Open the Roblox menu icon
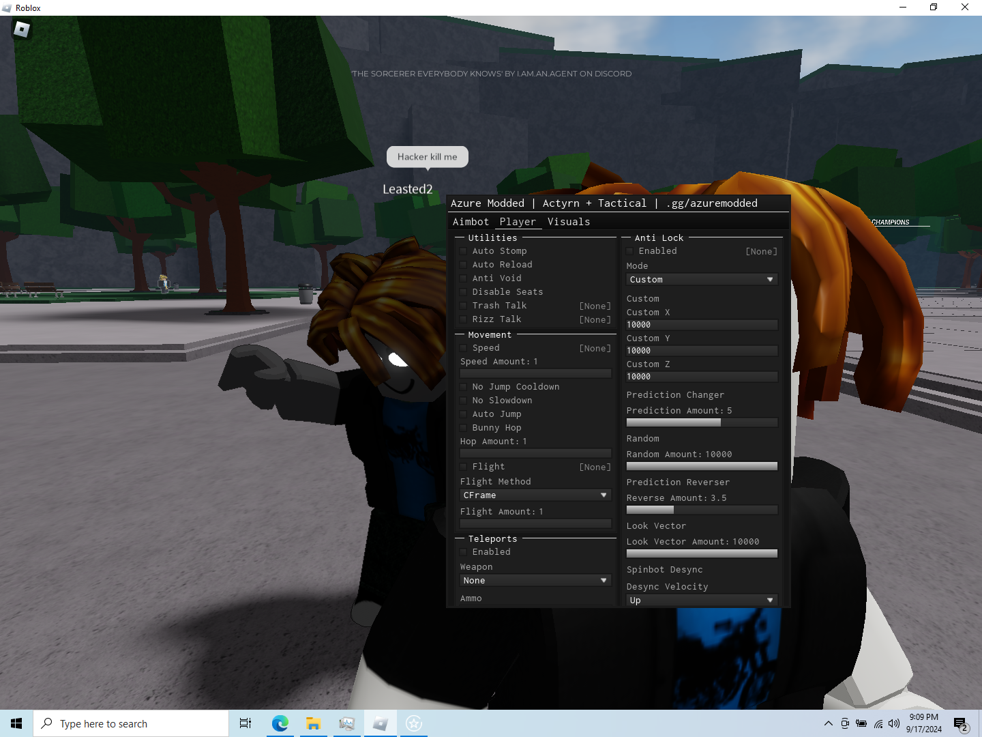Image resolution: width=982 pixels, height=737 pixels. 22,29
